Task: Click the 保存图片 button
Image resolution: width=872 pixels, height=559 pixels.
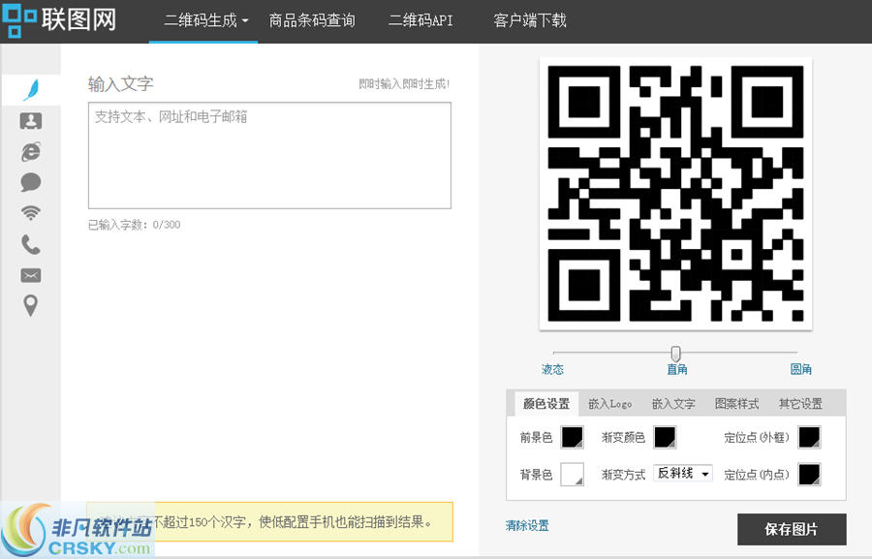Action: (x=792, y=530)
